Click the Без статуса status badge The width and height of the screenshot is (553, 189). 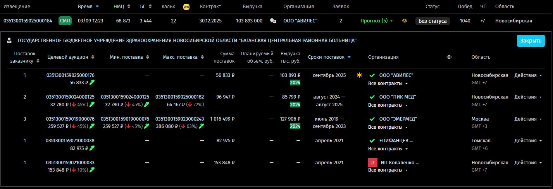[x=432, y=21]
